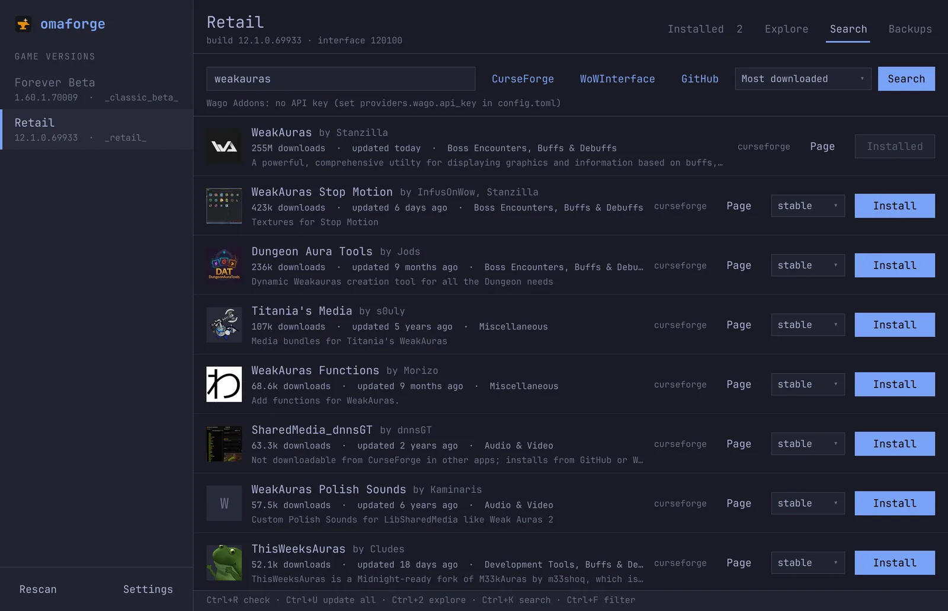
Task: Open the Page link for SharedMedia_dnnsGT
Action: coord(739,444)
